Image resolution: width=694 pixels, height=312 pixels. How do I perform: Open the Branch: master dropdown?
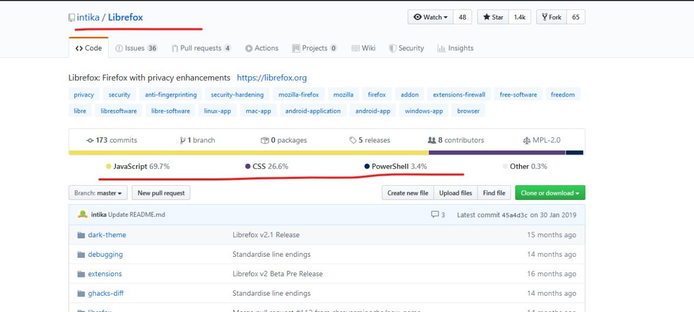click(98, 193)
